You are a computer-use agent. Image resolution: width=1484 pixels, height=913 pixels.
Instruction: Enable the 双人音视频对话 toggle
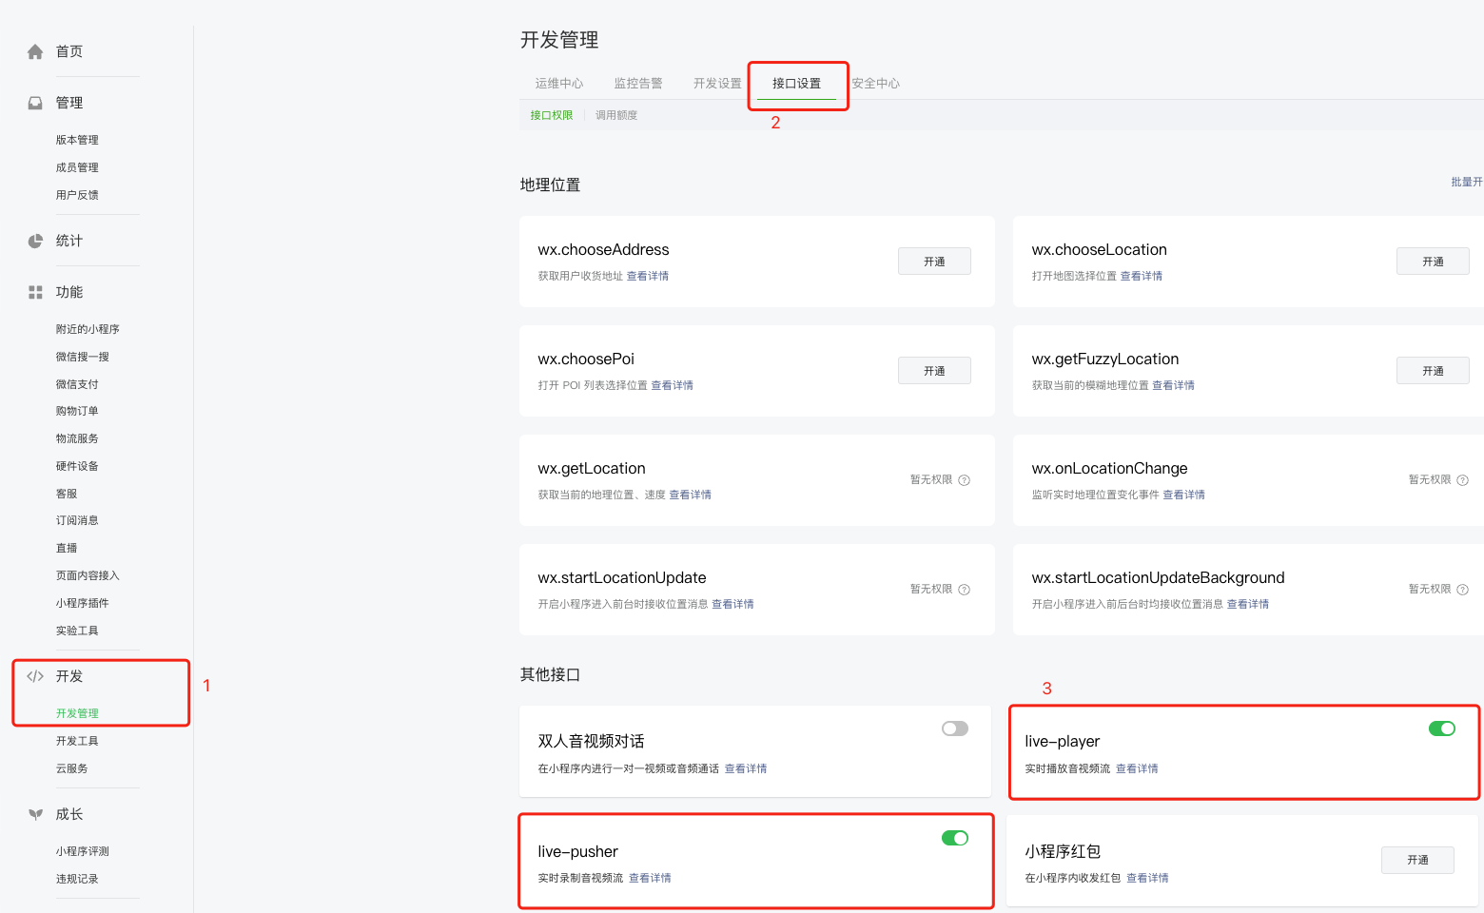pyautogui.click(x=954, y=728)
